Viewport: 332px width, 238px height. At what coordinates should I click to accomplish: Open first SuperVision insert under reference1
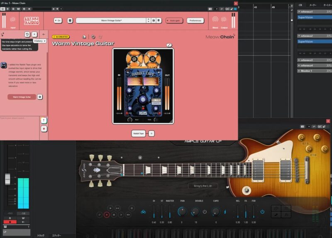point(315,17)
